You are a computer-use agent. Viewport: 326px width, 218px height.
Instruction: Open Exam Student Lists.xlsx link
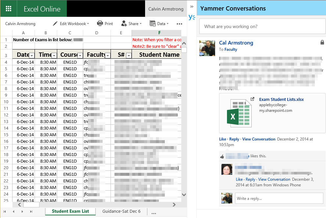coord(281,99)
